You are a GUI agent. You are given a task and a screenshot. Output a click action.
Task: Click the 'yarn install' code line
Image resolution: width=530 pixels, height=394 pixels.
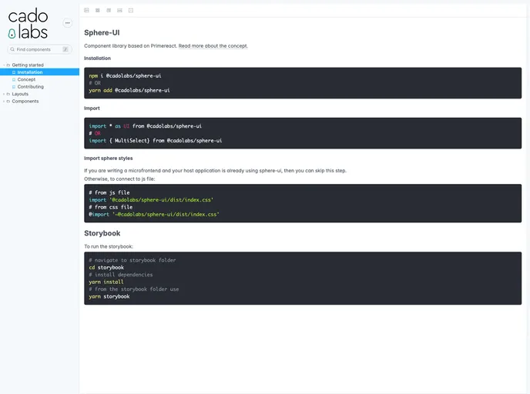pyautogui.click(x=106, y=282)
